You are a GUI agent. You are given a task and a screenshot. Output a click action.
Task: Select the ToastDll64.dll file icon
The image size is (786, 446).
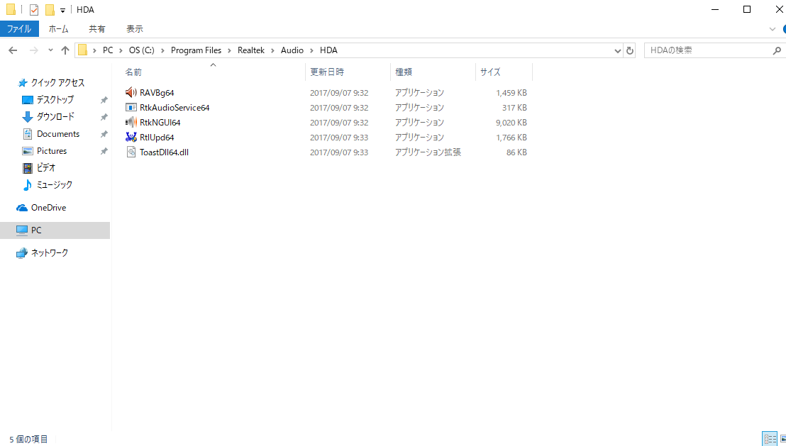coord(131,152)
